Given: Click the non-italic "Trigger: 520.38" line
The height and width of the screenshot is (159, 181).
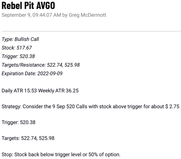Looking at the screenshot, I should 19,122.
